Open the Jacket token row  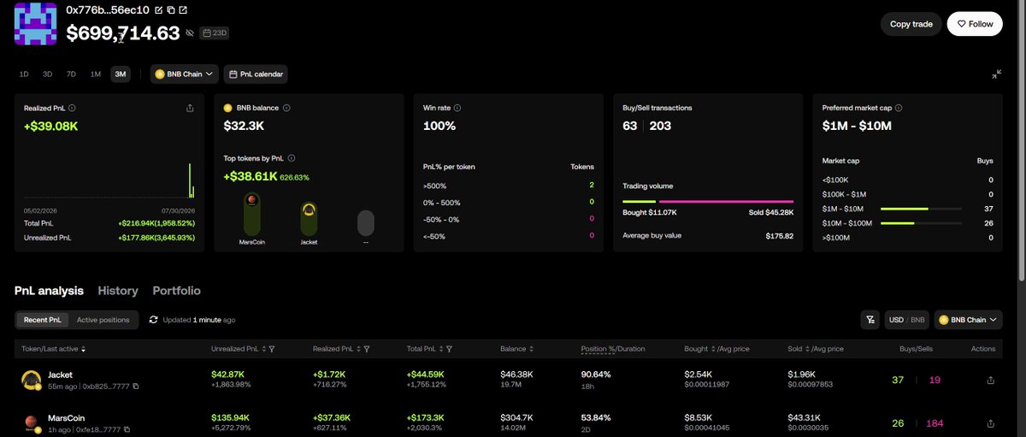pyautogui.click(x=510, y=381)
